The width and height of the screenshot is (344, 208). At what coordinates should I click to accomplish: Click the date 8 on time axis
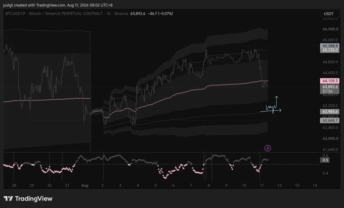pyautogui.click(x=208, y=185)
